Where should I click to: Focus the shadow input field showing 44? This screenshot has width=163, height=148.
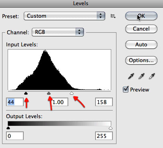15,102
